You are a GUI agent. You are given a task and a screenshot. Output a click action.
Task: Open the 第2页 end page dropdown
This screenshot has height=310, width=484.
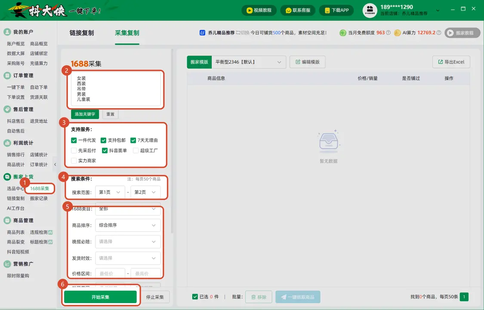[145, 192]
